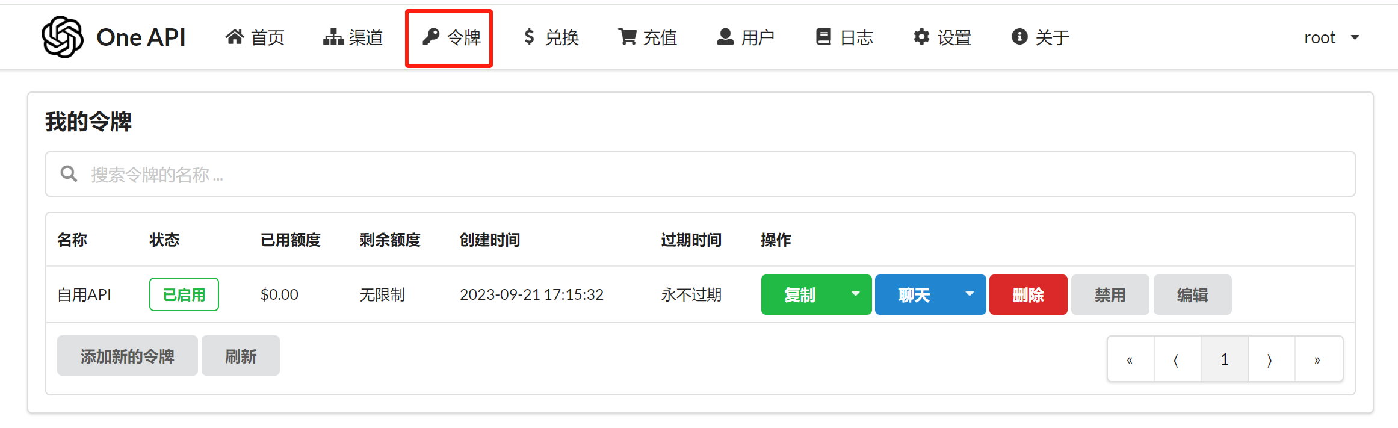The height and width of the screenshot is (428, 1398).
Task: Expand the 聊天 button dropdown arrow
Action: coord(970,294)
